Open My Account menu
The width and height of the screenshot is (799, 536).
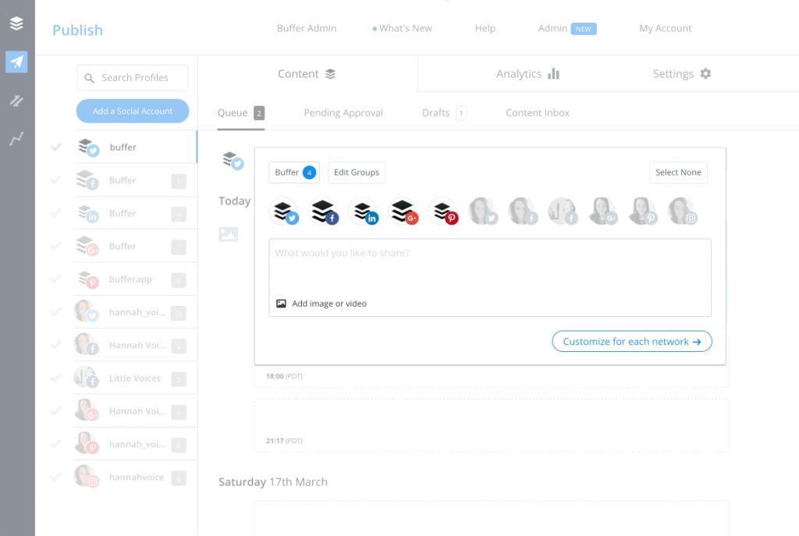point(665,29)
